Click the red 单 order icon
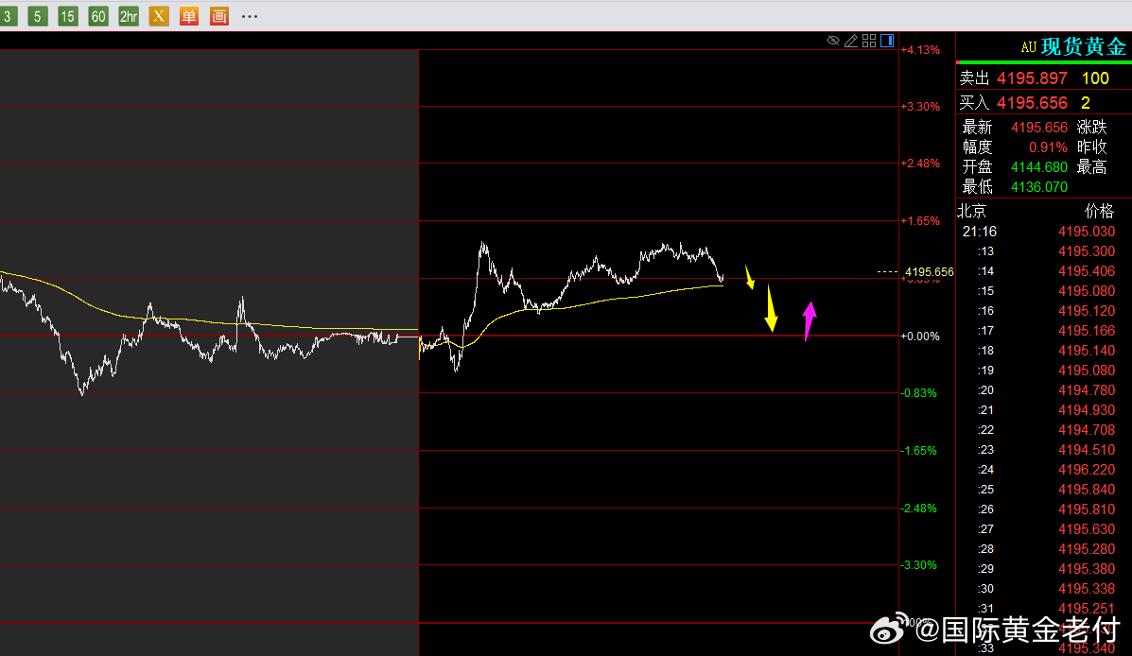The width and height of the screenshot is (1132, 656). [x=189, y=16]
